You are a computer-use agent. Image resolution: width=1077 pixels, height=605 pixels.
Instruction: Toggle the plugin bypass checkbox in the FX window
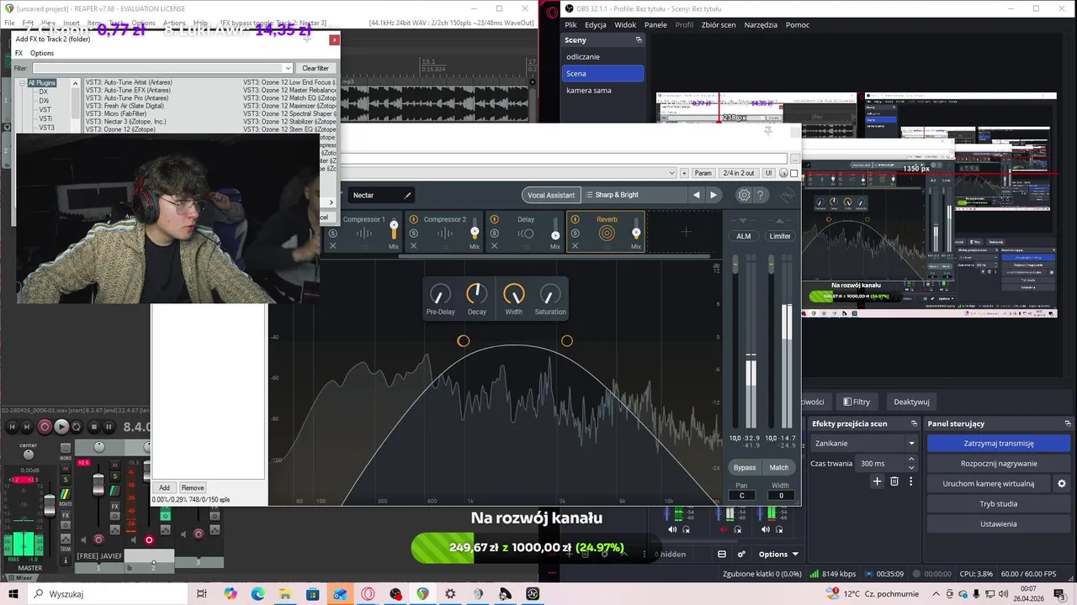(793, 173)
